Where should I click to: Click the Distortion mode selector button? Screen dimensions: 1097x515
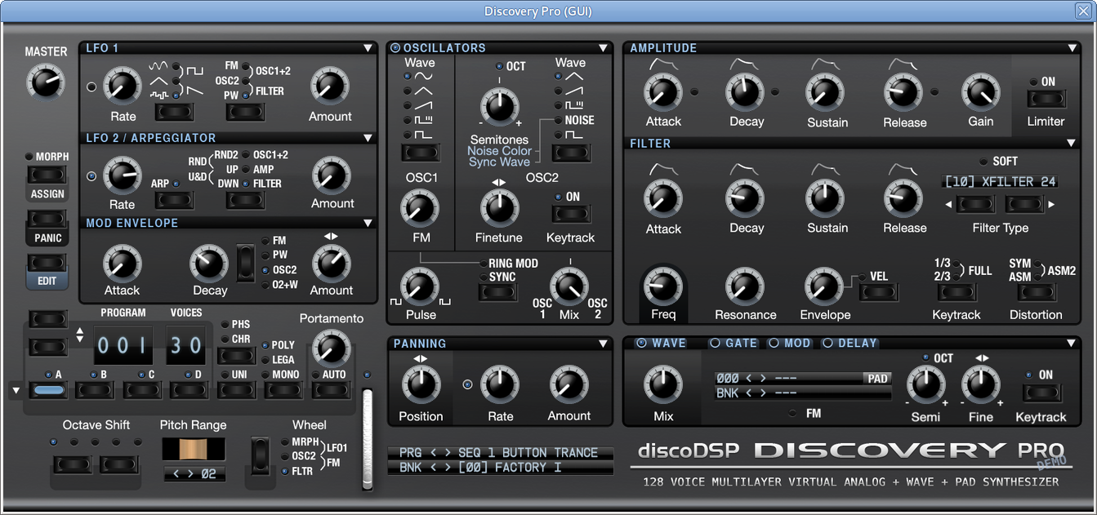point(1036,291)
